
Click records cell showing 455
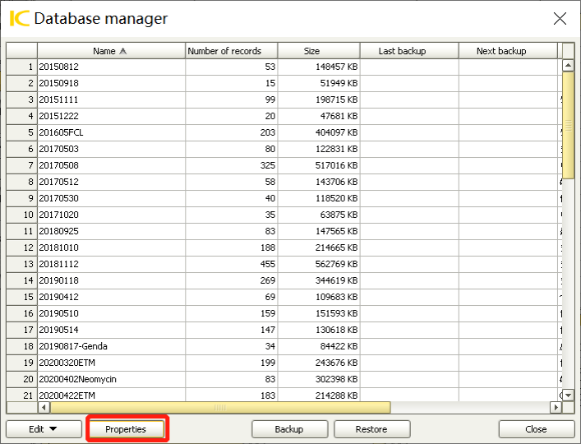pos(232,264)
